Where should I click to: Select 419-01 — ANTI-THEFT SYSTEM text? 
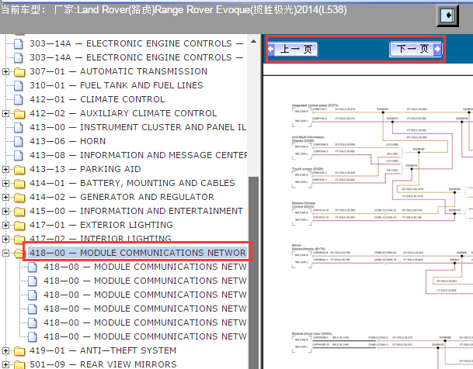103,350
